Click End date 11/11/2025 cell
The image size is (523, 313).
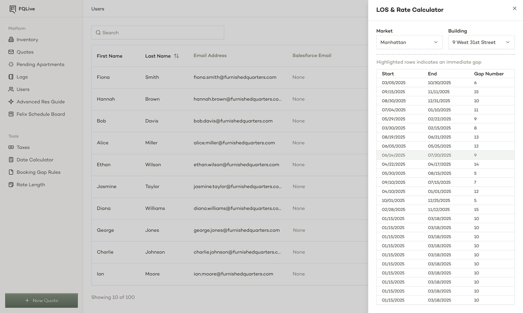pos(439,92)
